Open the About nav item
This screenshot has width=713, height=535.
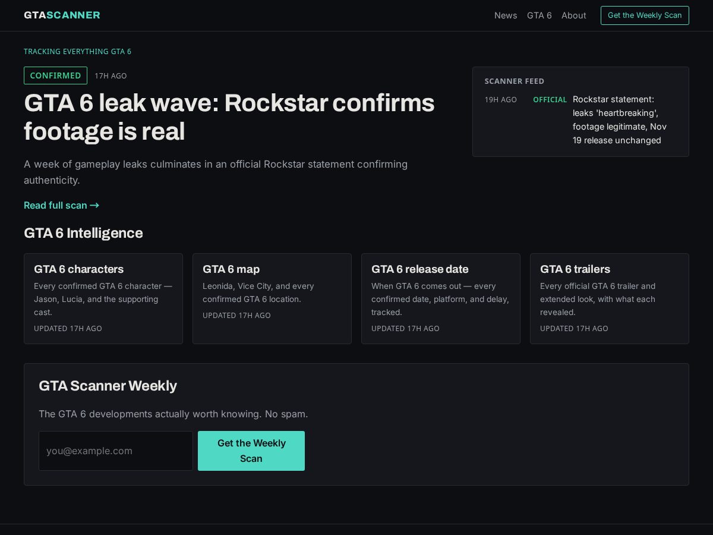[x=574, y=15]
